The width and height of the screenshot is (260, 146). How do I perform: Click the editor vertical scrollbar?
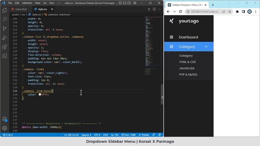click(162, 94)
